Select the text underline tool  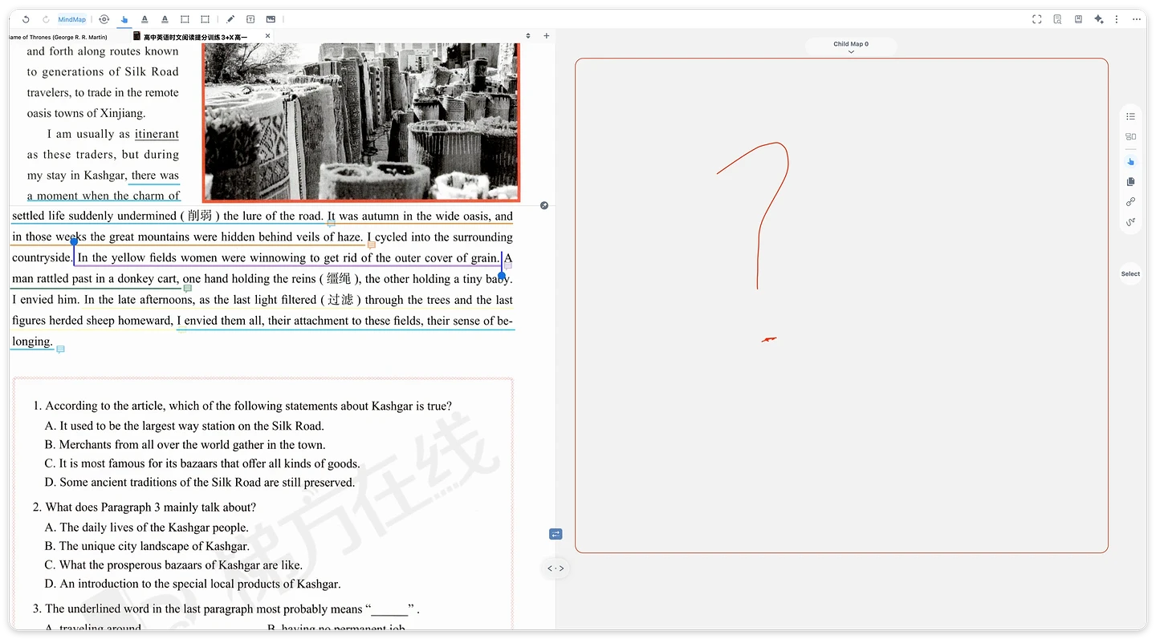(x=165, y=19)
